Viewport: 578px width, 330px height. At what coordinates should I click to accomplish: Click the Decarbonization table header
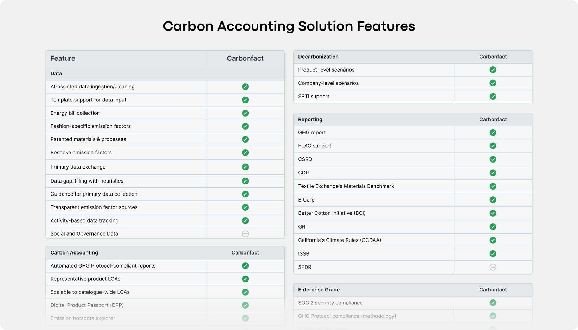point(318,57)
